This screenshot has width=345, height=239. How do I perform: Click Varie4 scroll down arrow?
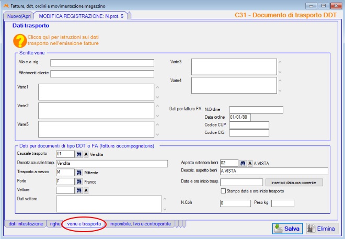(280, 90)
